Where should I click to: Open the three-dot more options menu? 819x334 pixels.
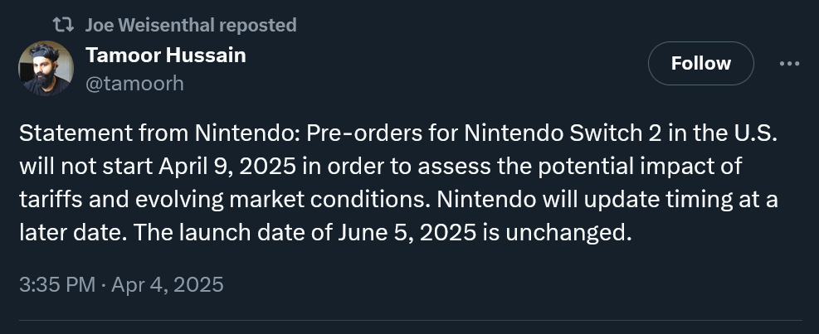(x=789, y=63)
